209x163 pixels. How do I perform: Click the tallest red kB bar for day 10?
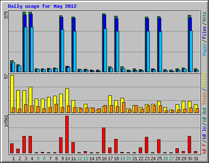(67, 134)
